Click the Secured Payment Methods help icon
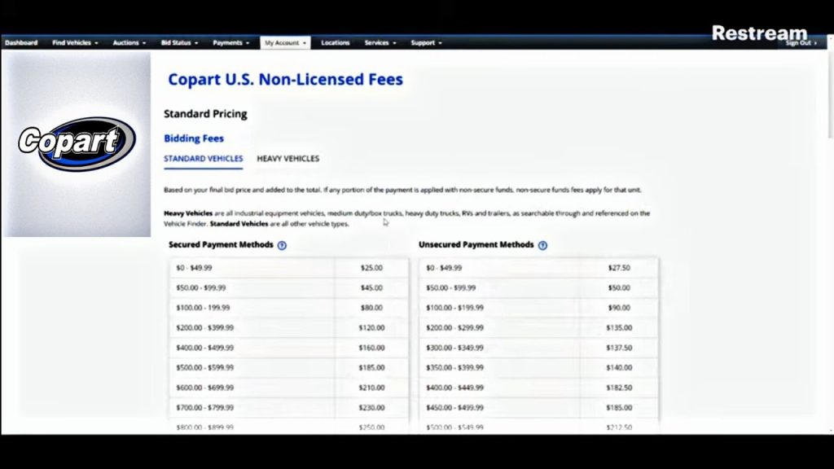 point(282,245)
